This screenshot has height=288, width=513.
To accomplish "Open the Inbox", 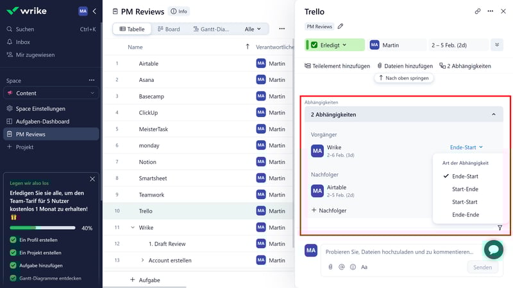I will pos(22,42).
